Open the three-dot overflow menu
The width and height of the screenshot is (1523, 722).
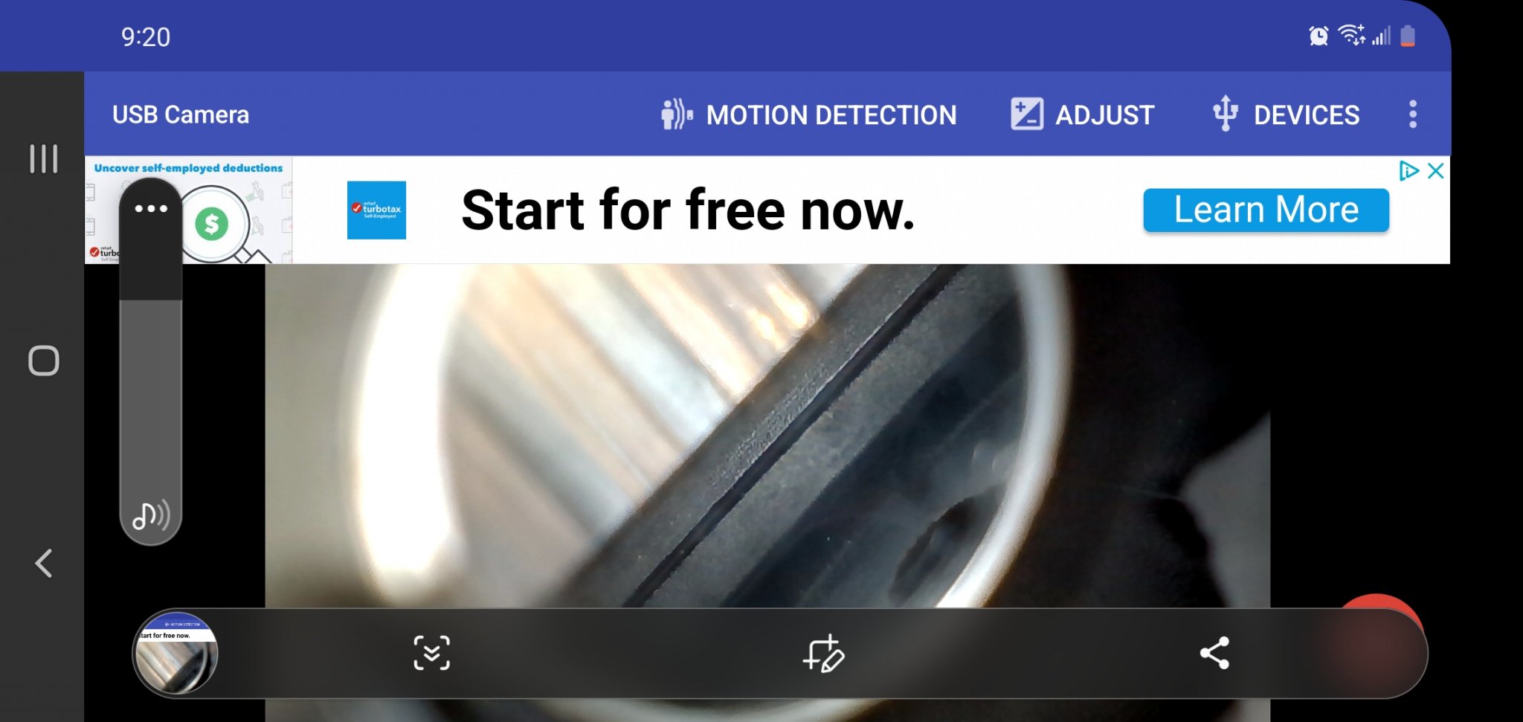click(x=1413, y=115)
